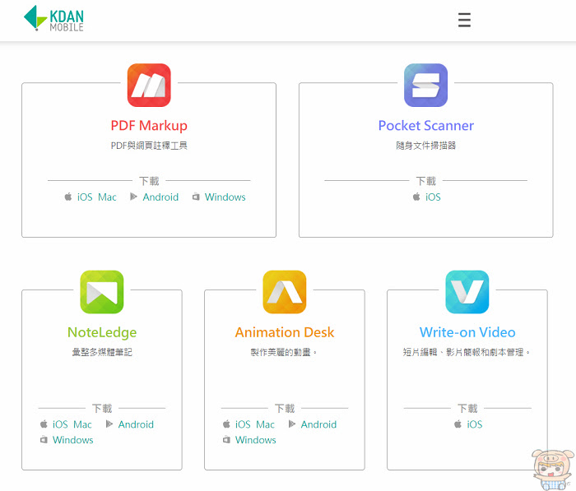This screenshot has height=491, width=576.
Task: Click Windows icon under Animation Desk
Action: point(226,439)
